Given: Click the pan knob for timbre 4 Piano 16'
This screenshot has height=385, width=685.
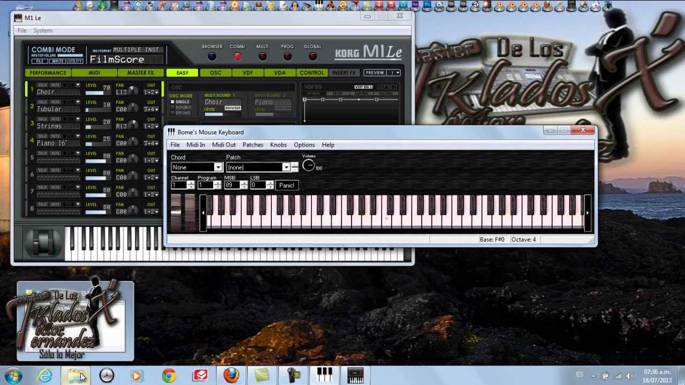Looking at the screenshot, I should (133, 143).
